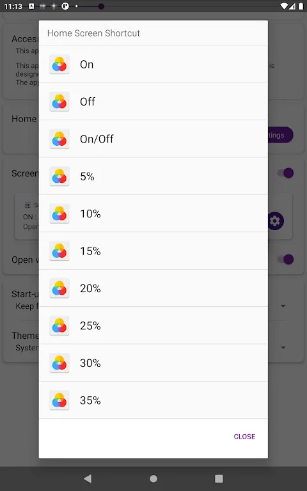
Task: Select the 20% shortcut entry
Action: [x=153, y=288]
